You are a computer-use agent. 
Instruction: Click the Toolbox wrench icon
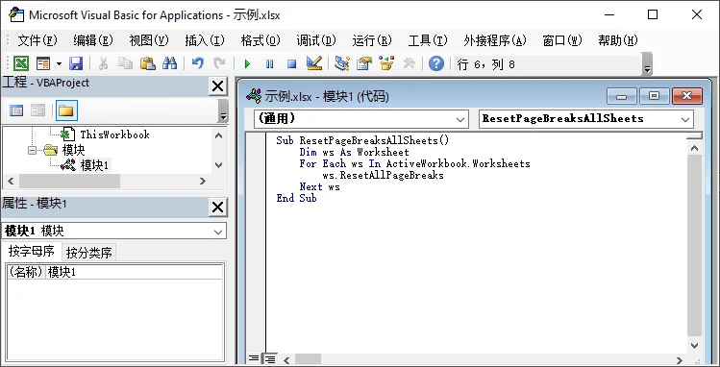[x=410, y=63]
